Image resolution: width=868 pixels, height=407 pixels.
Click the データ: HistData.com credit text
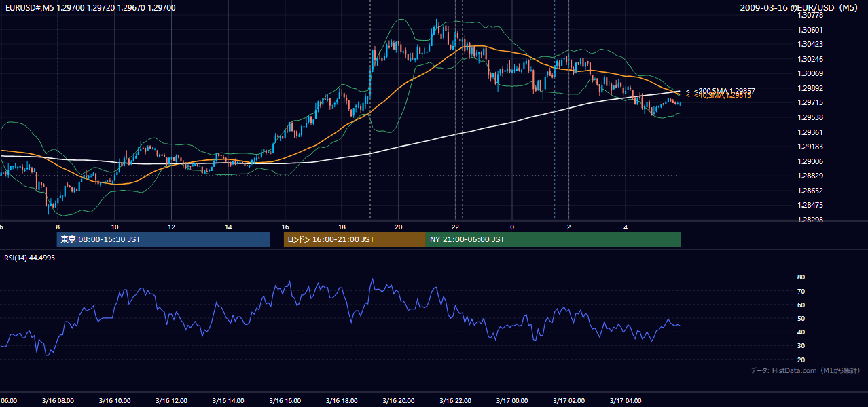pos(806,371)
